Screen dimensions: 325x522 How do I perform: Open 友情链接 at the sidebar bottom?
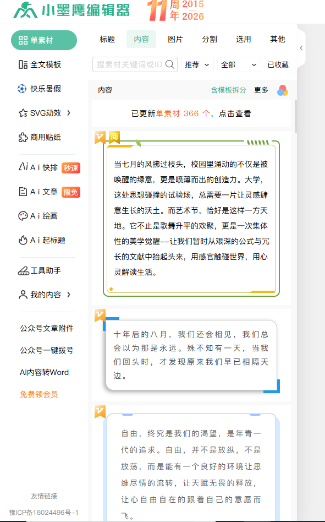[44, 496]
